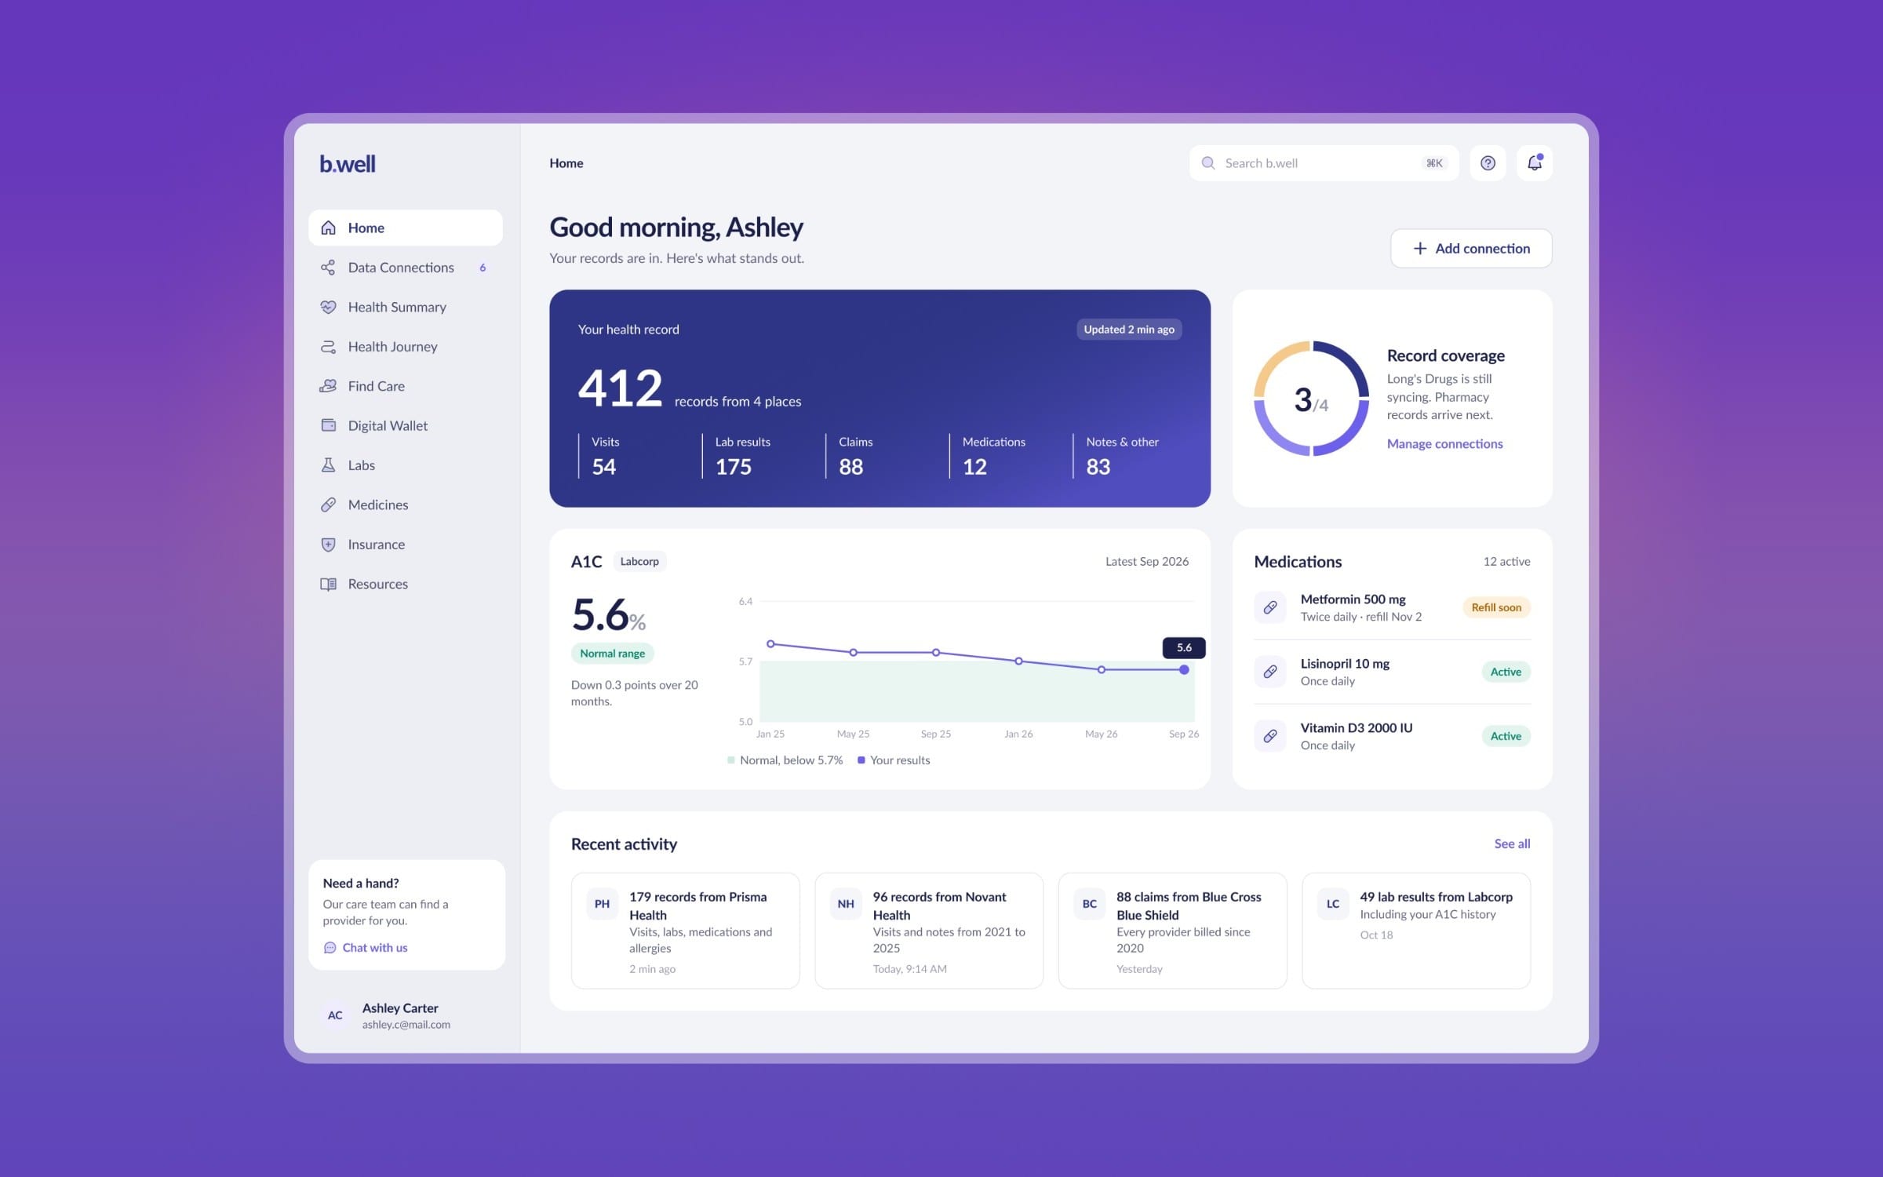Open the 179 records from Prisma Health card
The image size is (1883, 1177).
[x=686, y=931]
